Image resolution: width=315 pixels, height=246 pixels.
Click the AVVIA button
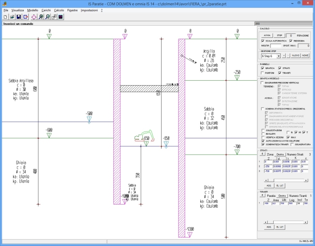point(267,36)
